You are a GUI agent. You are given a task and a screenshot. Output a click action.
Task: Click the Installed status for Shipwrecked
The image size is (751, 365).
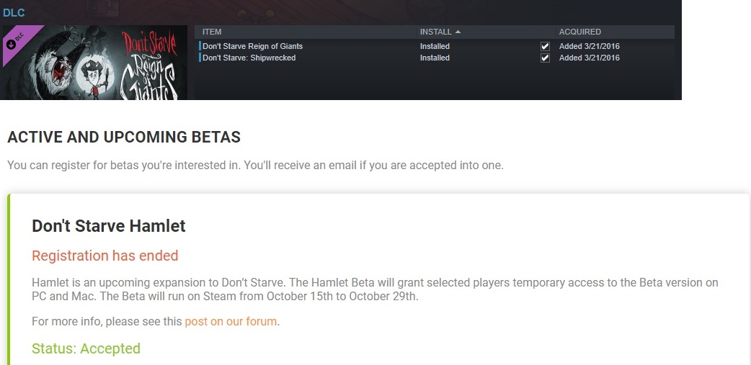coord(435,58)
